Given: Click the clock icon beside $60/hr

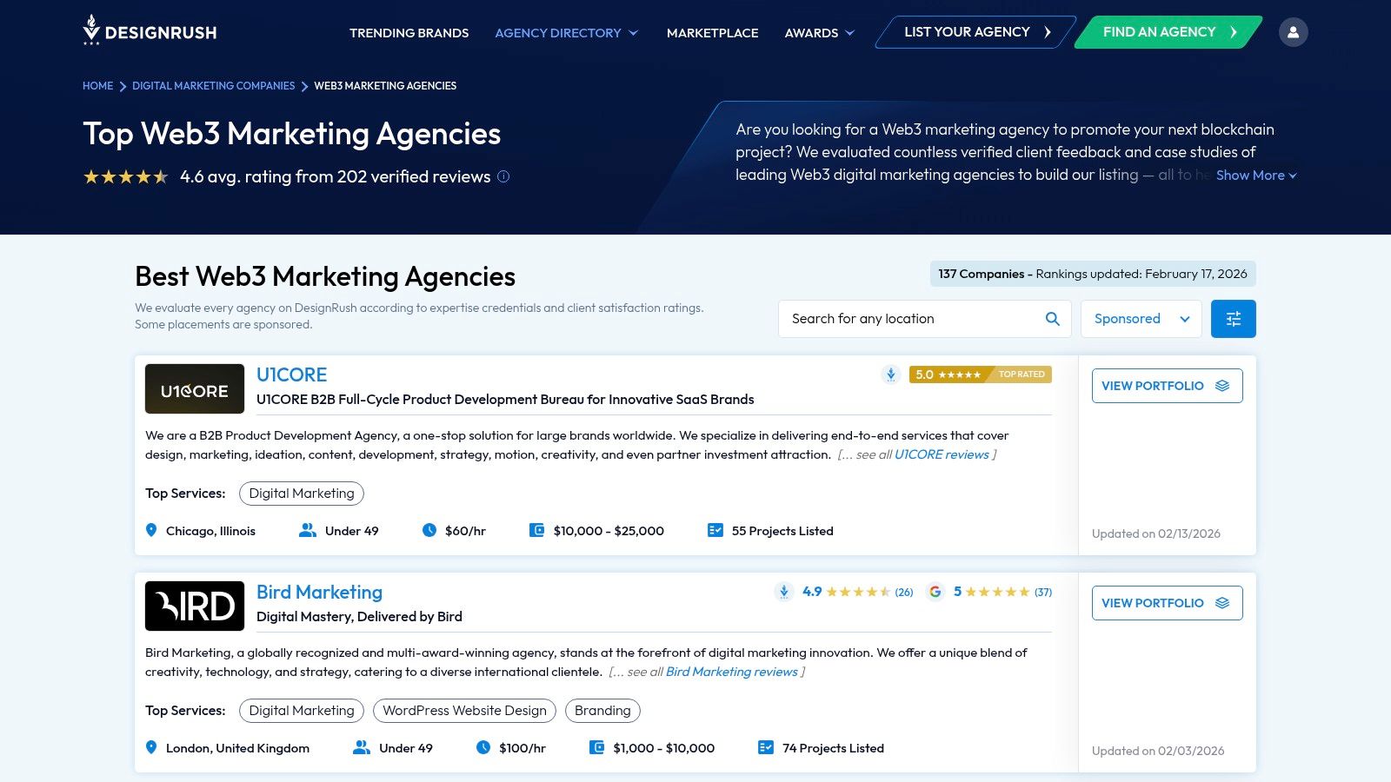Looking at the screenshot, I should 429,530.
